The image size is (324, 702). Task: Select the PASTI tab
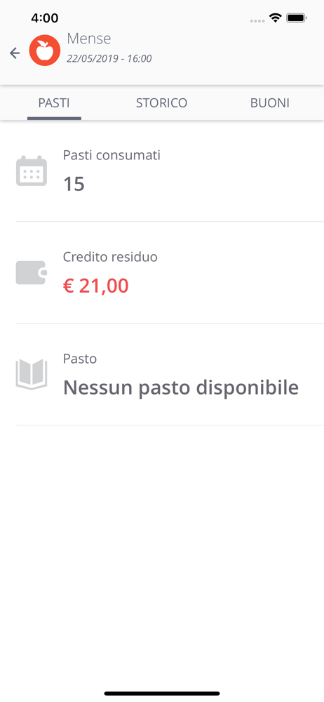click(x=54, y=103)
